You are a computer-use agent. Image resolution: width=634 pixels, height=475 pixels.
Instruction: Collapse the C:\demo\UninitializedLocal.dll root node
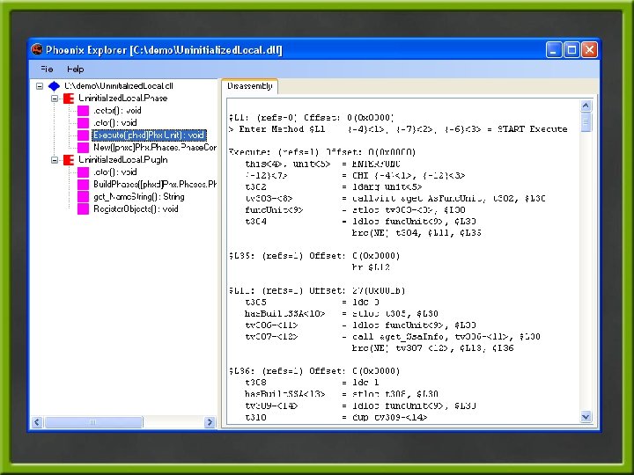[40, 86]
